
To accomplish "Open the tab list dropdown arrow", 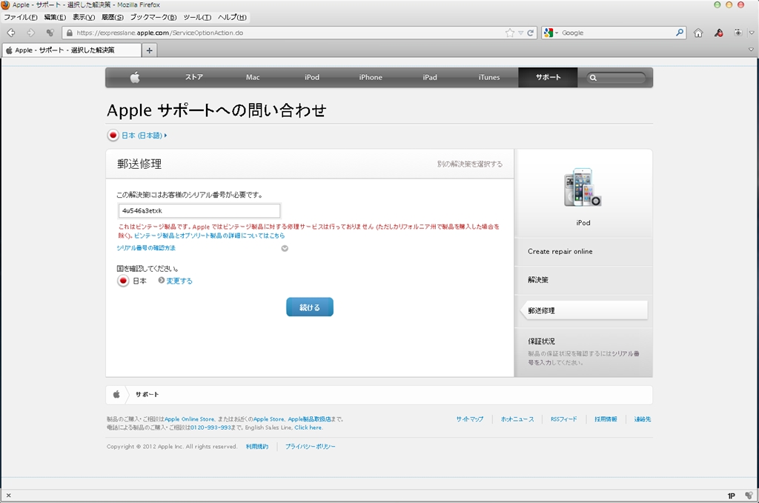I will point(752,50).
